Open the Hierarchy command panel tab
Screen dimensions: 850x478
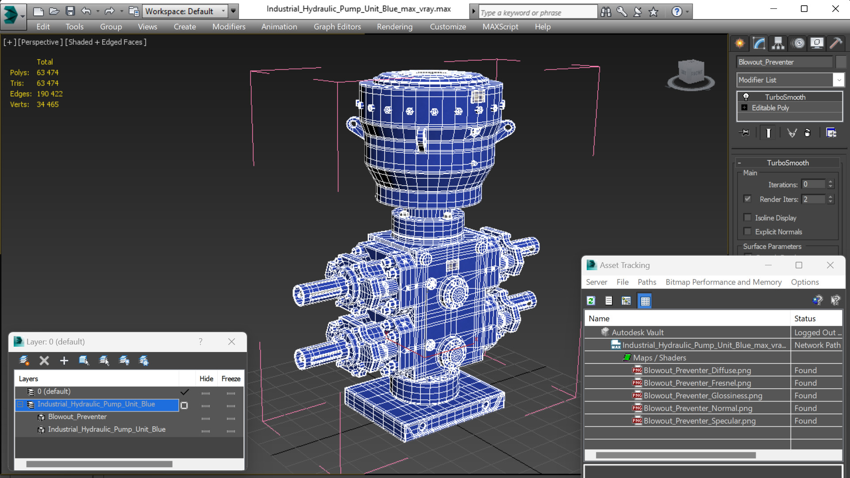(x=778, y=43)
